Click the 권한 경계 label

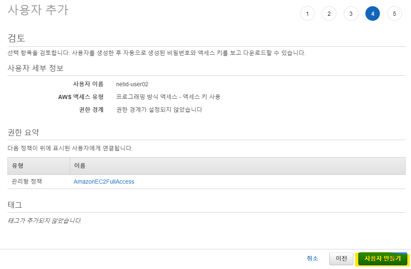[91, 109]
